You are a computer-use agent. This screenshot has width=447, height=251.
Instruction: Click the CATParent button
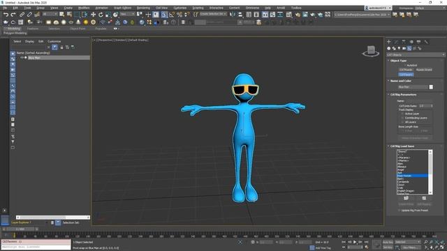pos(406,75)
